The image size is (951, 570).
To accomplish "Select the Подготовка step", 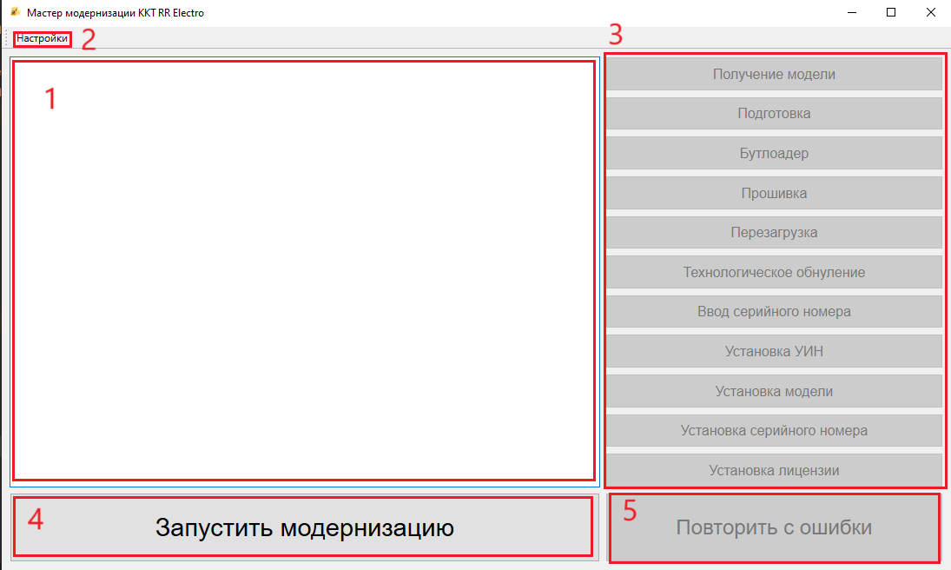I will (773, 113).
